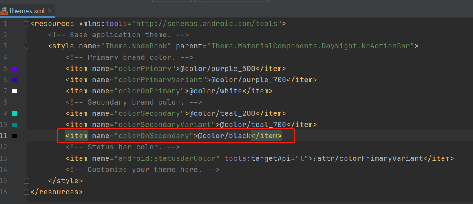Click the Primary brand color comment

pos(129,57)
